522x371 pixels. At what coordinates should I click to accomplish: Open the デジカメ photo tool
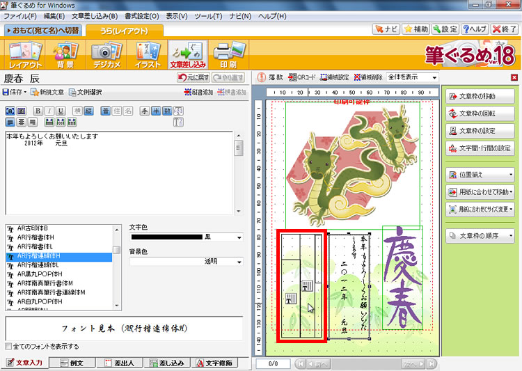pos(107,54)
